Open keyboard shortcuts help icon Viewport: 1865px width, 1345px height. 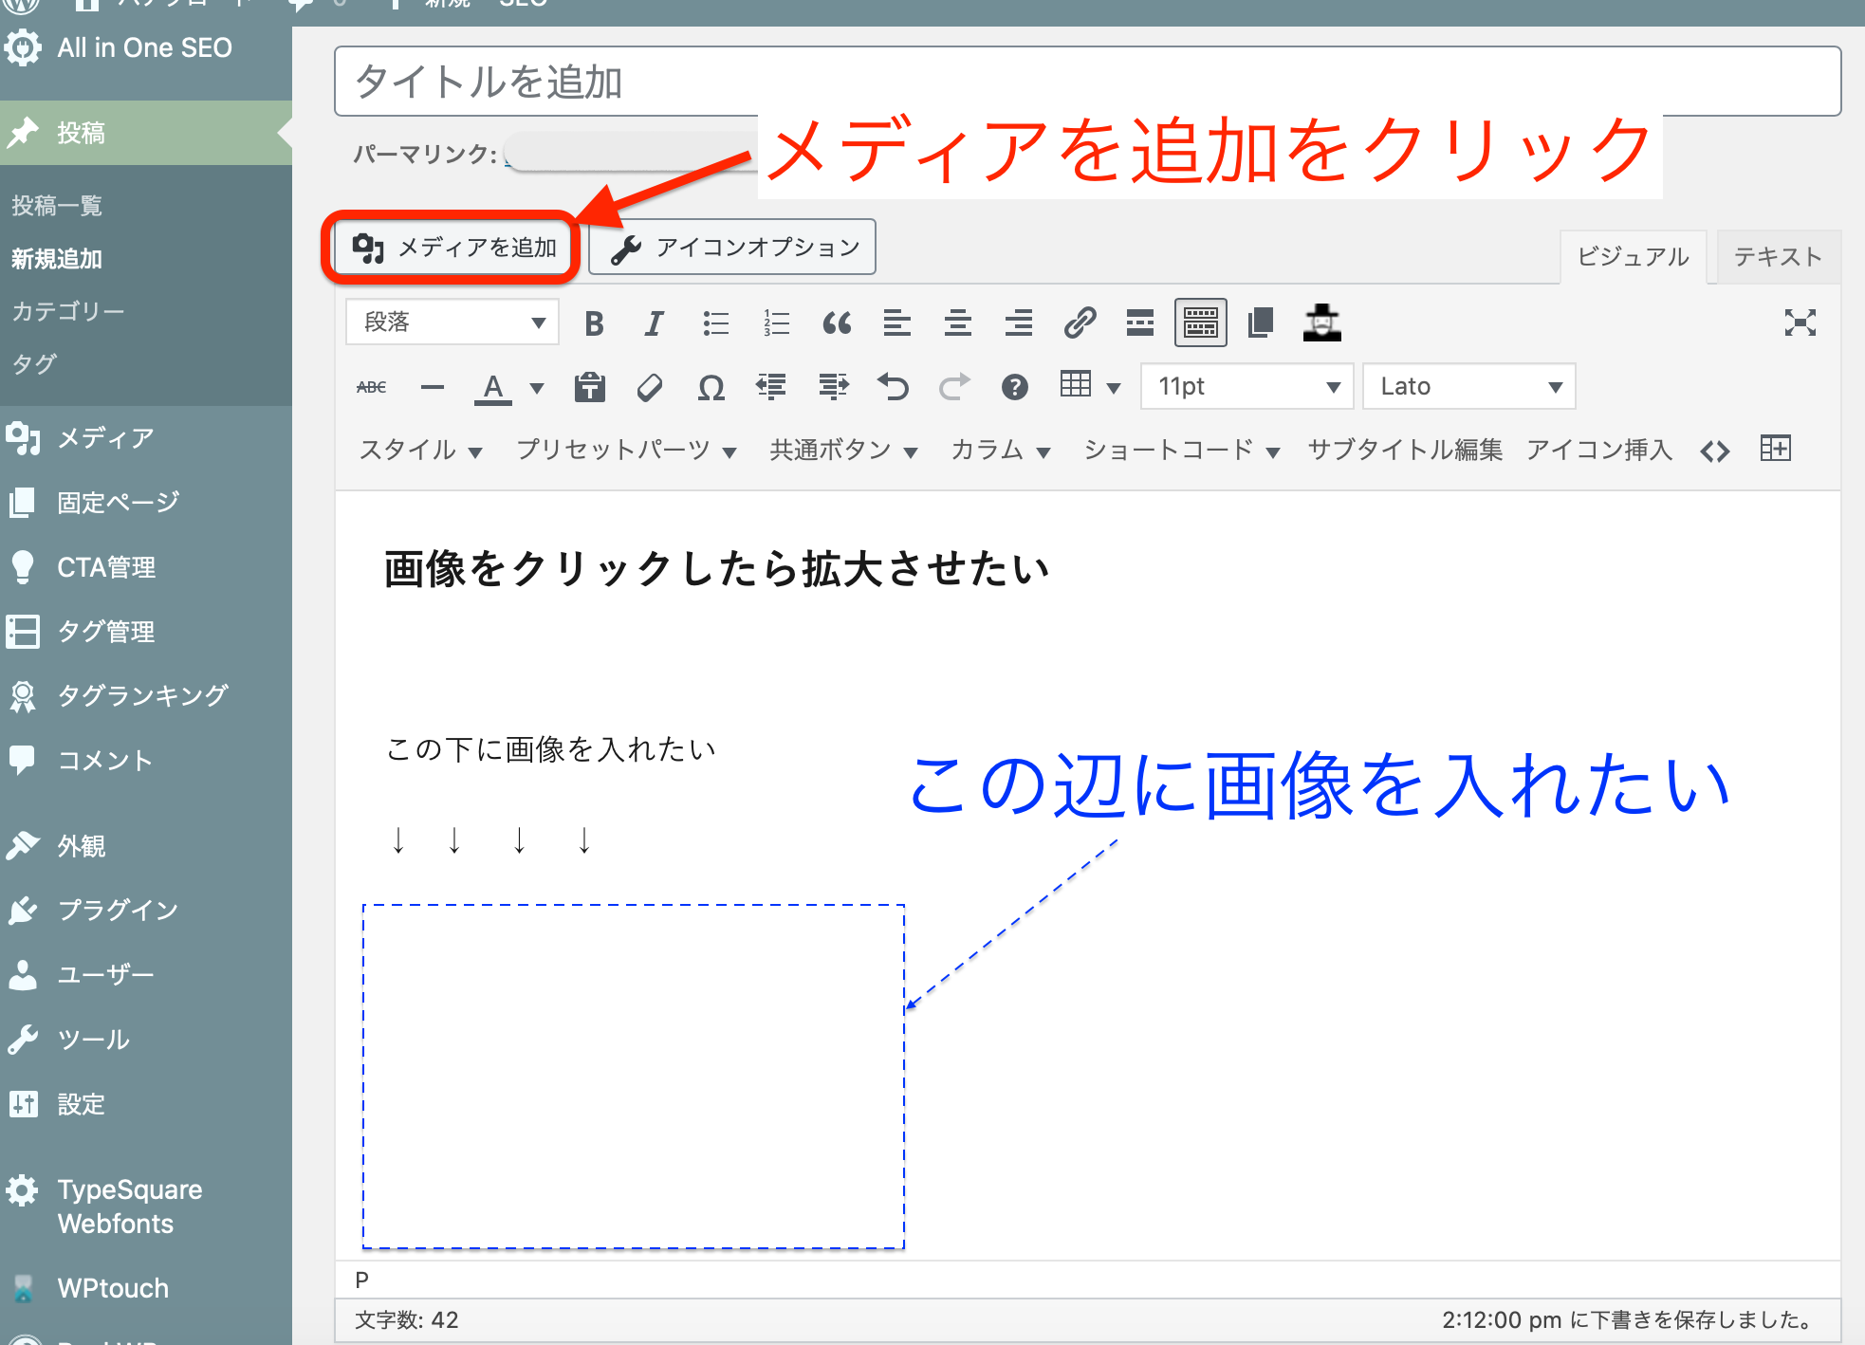[1014, 387]
